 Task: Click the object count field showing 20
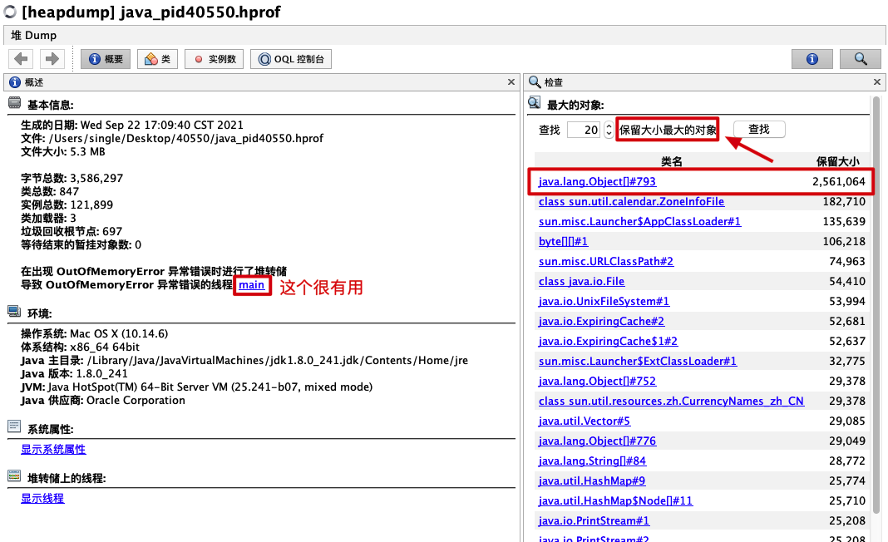coord(584,130)
